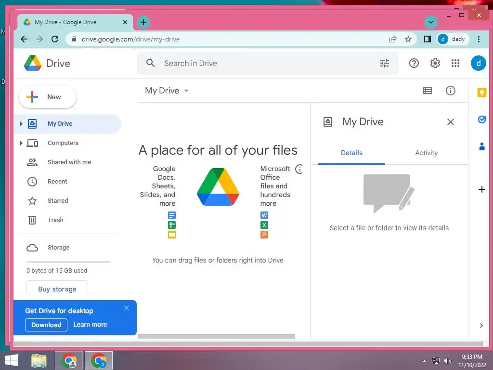Image resolution: width=493 pixels, height=370 pixels.
Task: Select My Drive in sidebar
Action: tap(67, 124)
